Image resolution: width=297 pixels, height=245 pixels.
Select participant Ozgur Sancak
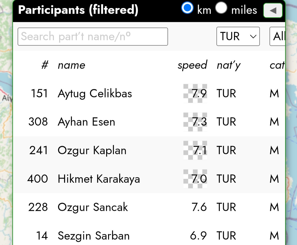pyautogui.click(x=93, y=207)
